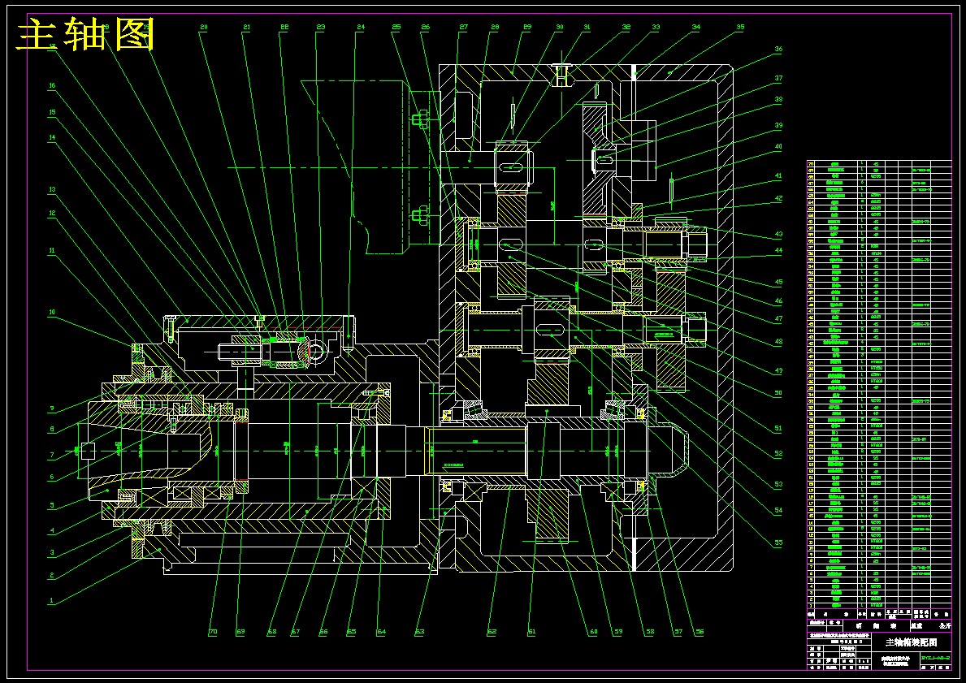Click part callout number 50
The height and width of the screenshot is (683, 966).
tap(778, 393)
